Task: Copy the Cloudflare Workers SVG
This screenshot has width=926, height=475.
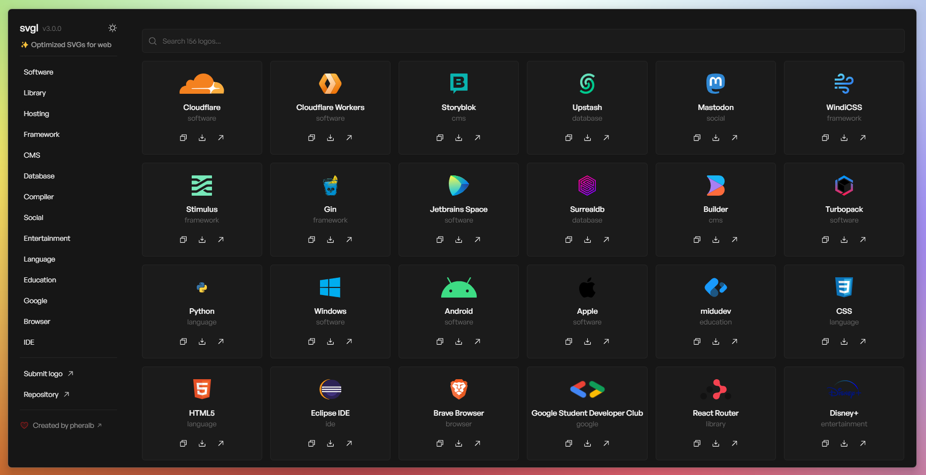Action: coord(311,138)
